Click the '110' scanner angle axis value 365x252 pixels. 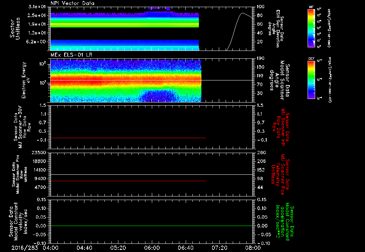coord(261,76)
